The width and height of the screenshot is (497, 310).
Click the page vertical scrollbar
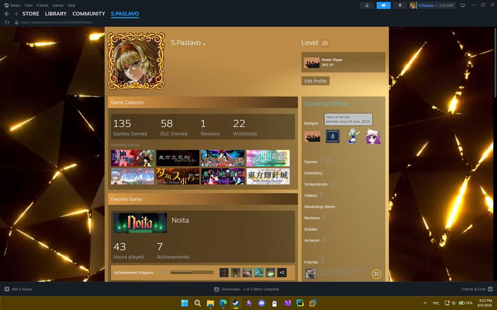tap(495, 62)
